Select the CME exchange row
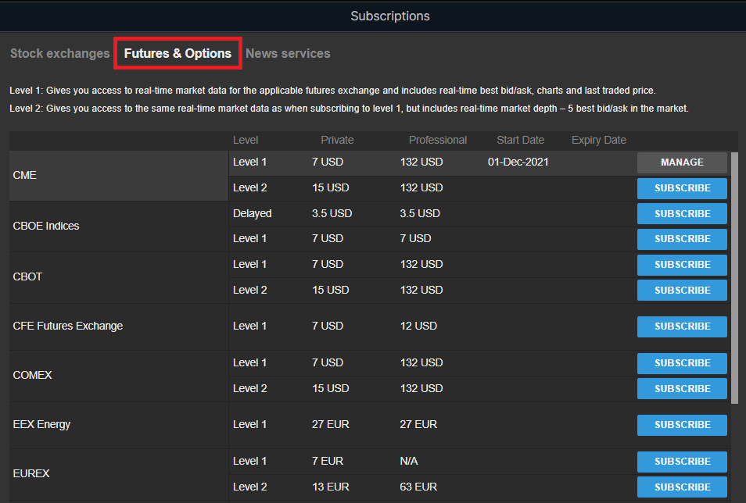The width and height of the screenshot is (746, 503). click(x=119, y=176)
